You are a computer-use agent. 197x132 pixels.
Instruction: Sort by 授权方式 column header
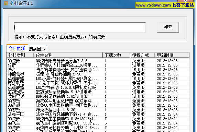point(142,55)
